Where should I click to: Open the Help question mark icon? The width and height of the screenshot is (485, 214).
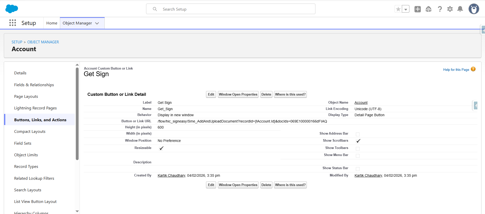coord(440,9)
